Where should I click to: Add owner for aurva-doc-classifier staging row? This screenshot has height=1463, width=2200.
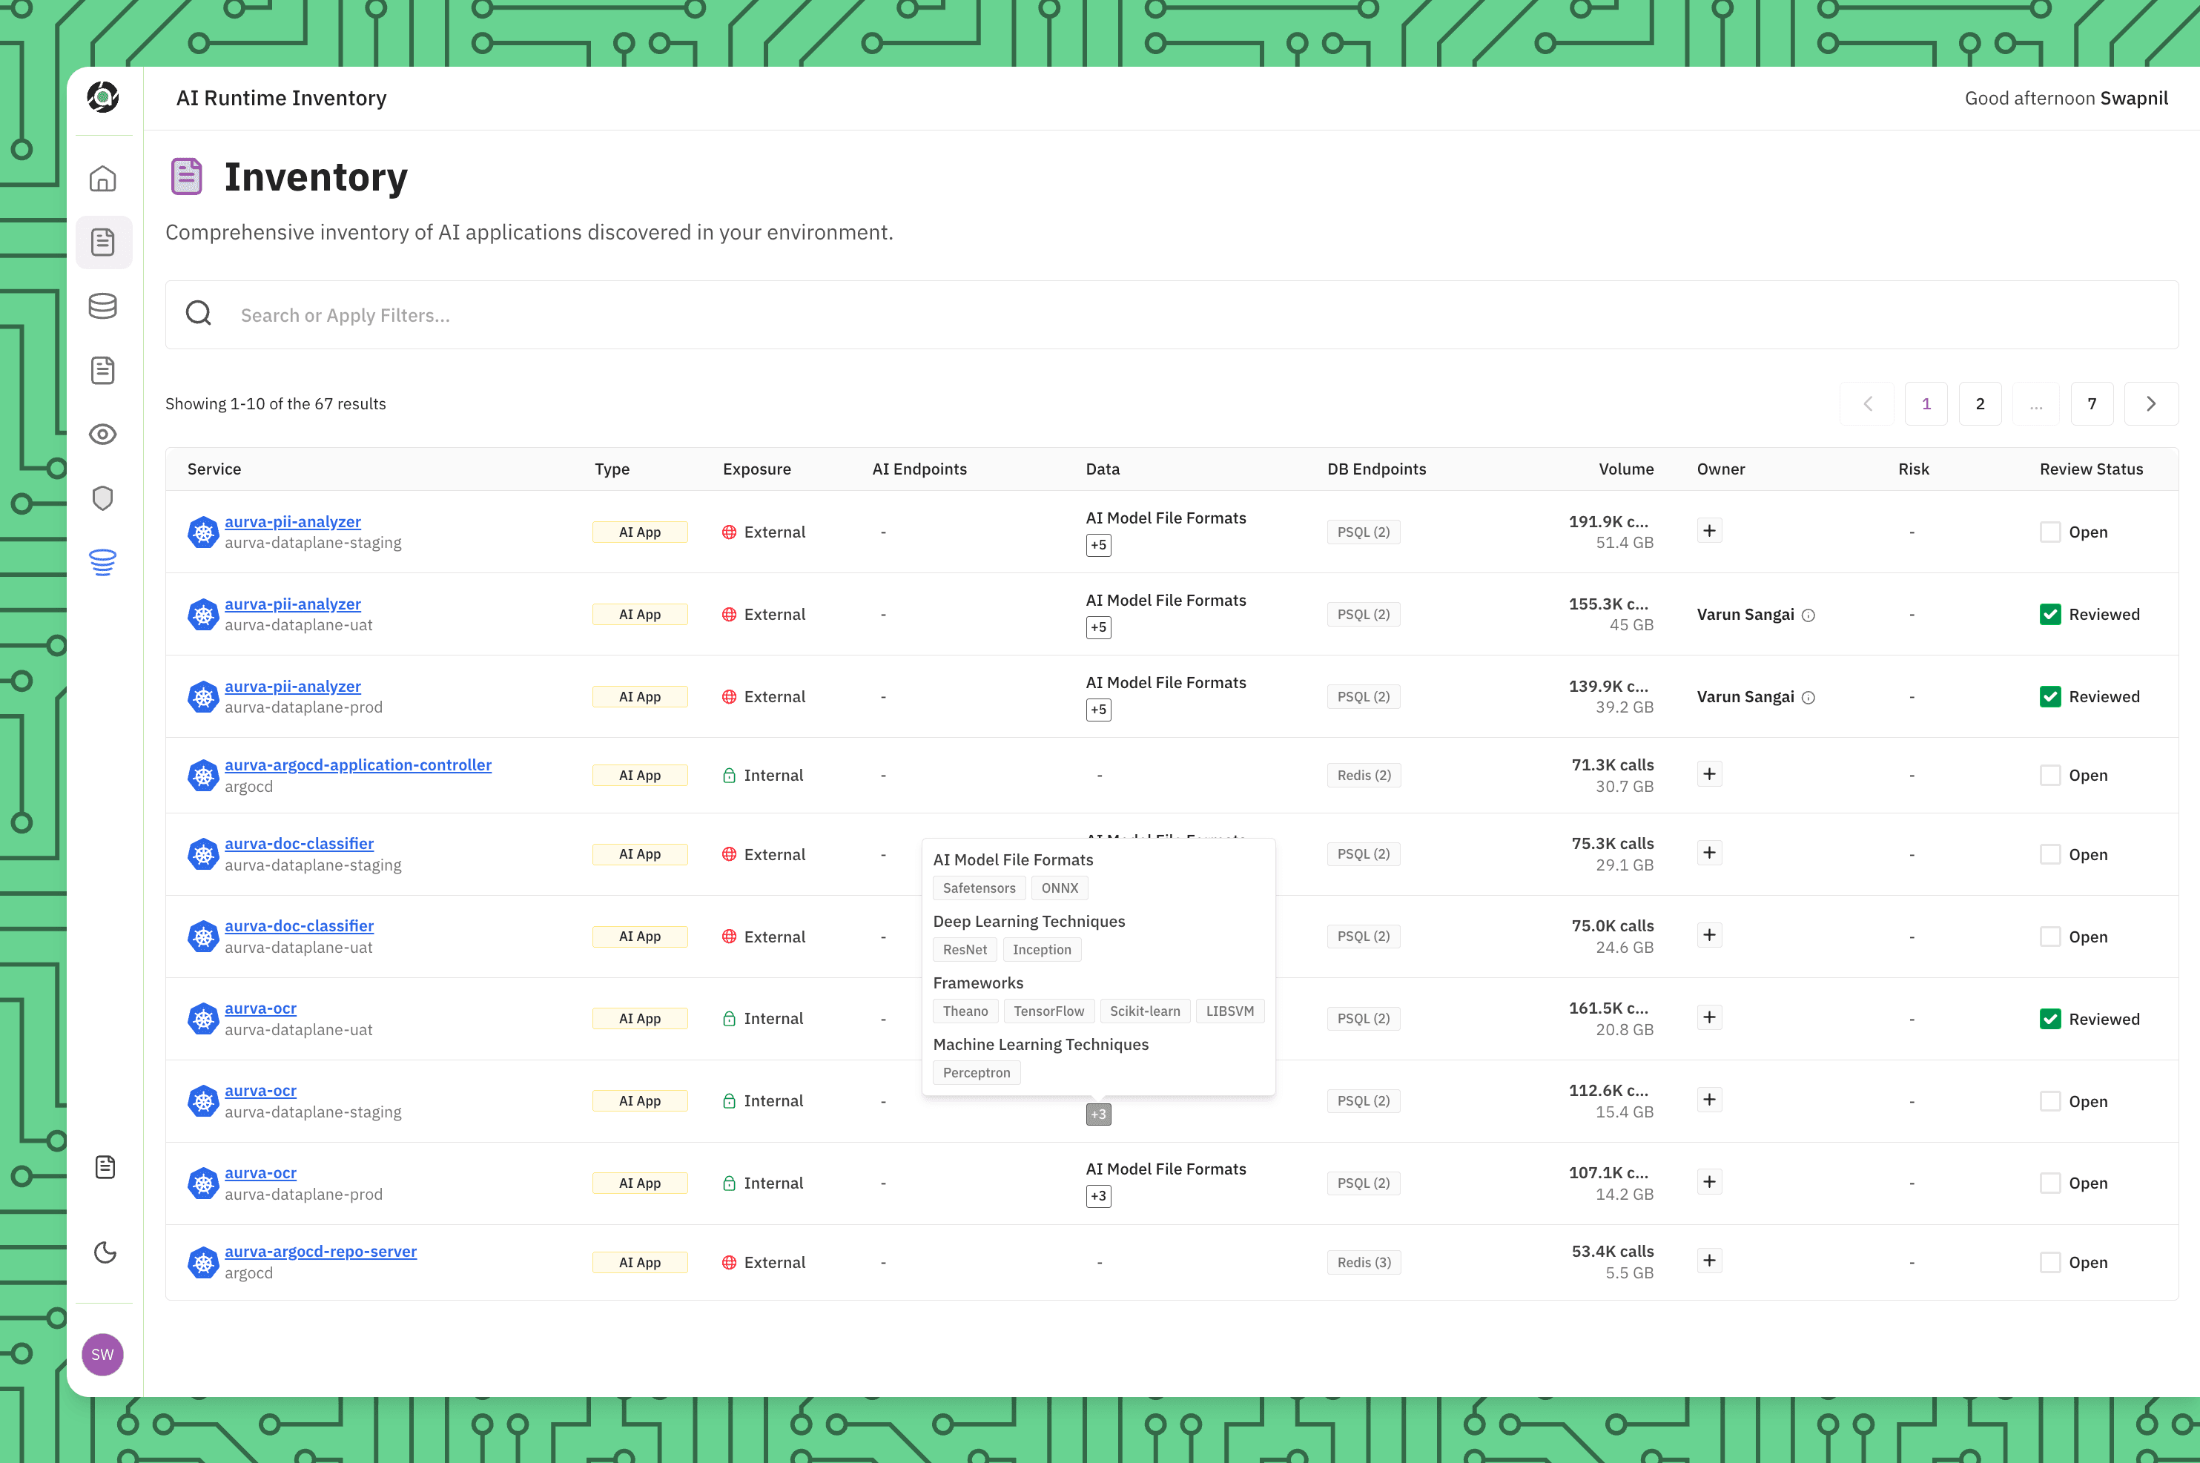(x=1708, y=853)
